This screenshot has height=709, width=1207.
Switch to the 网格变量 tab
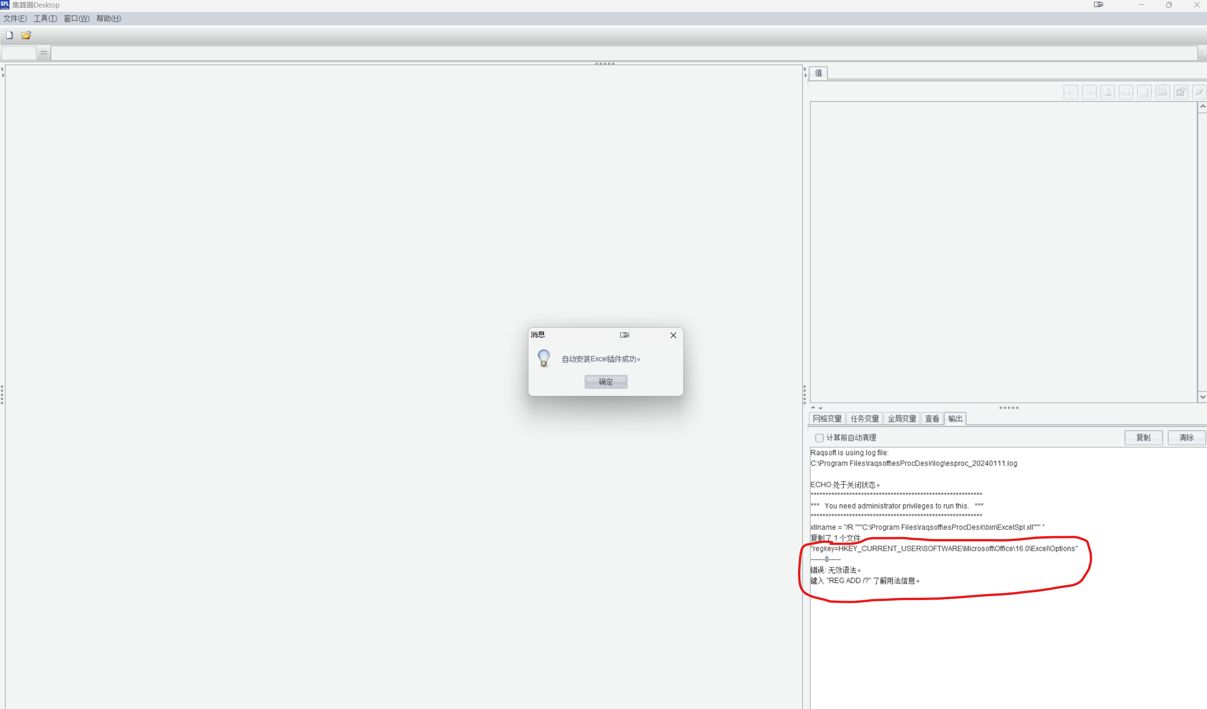click(x=826, y=418)
